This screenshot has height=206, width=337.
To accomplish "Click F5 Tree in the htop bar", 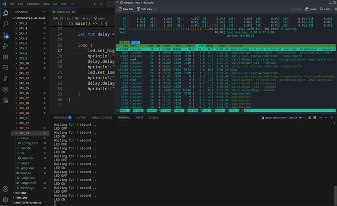I will pyautogui.click(x=176, y=110).
